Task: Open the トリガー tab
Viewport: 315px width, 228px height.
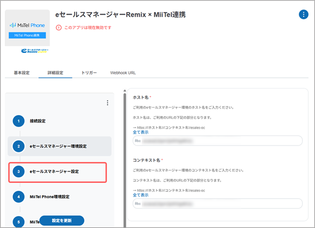Action: click(x=89, y=72)
